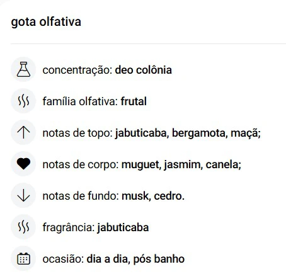
Task: Click the calendar icon beside ocasião
Action: click(23, 258)
